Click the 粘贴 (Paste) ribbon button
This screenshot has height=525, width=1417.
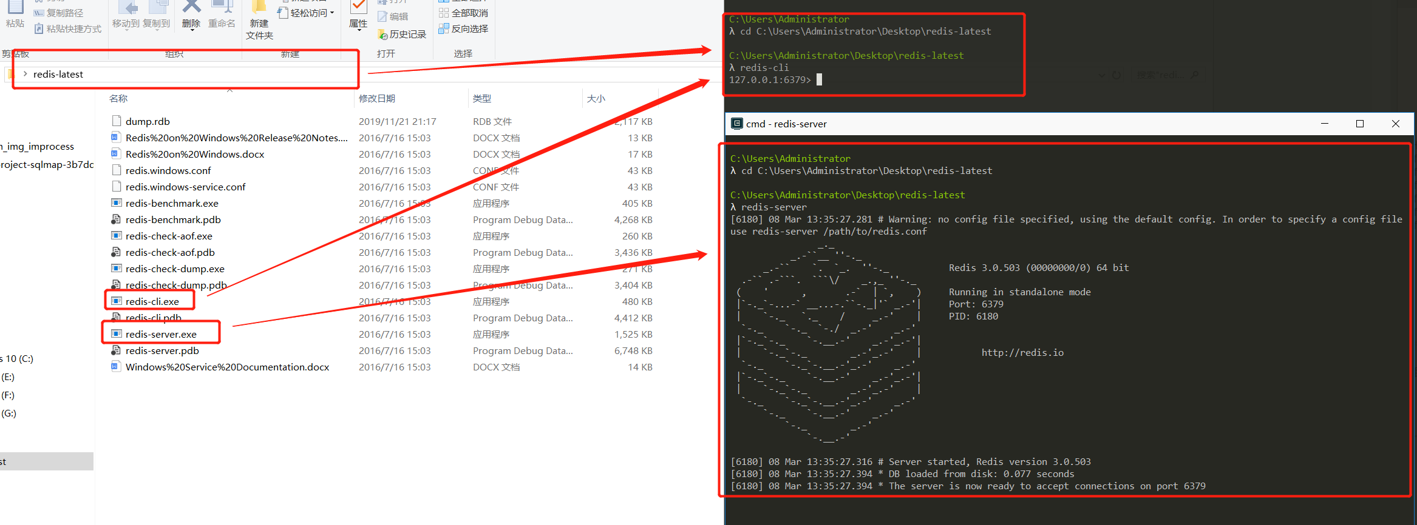[15, 15]
